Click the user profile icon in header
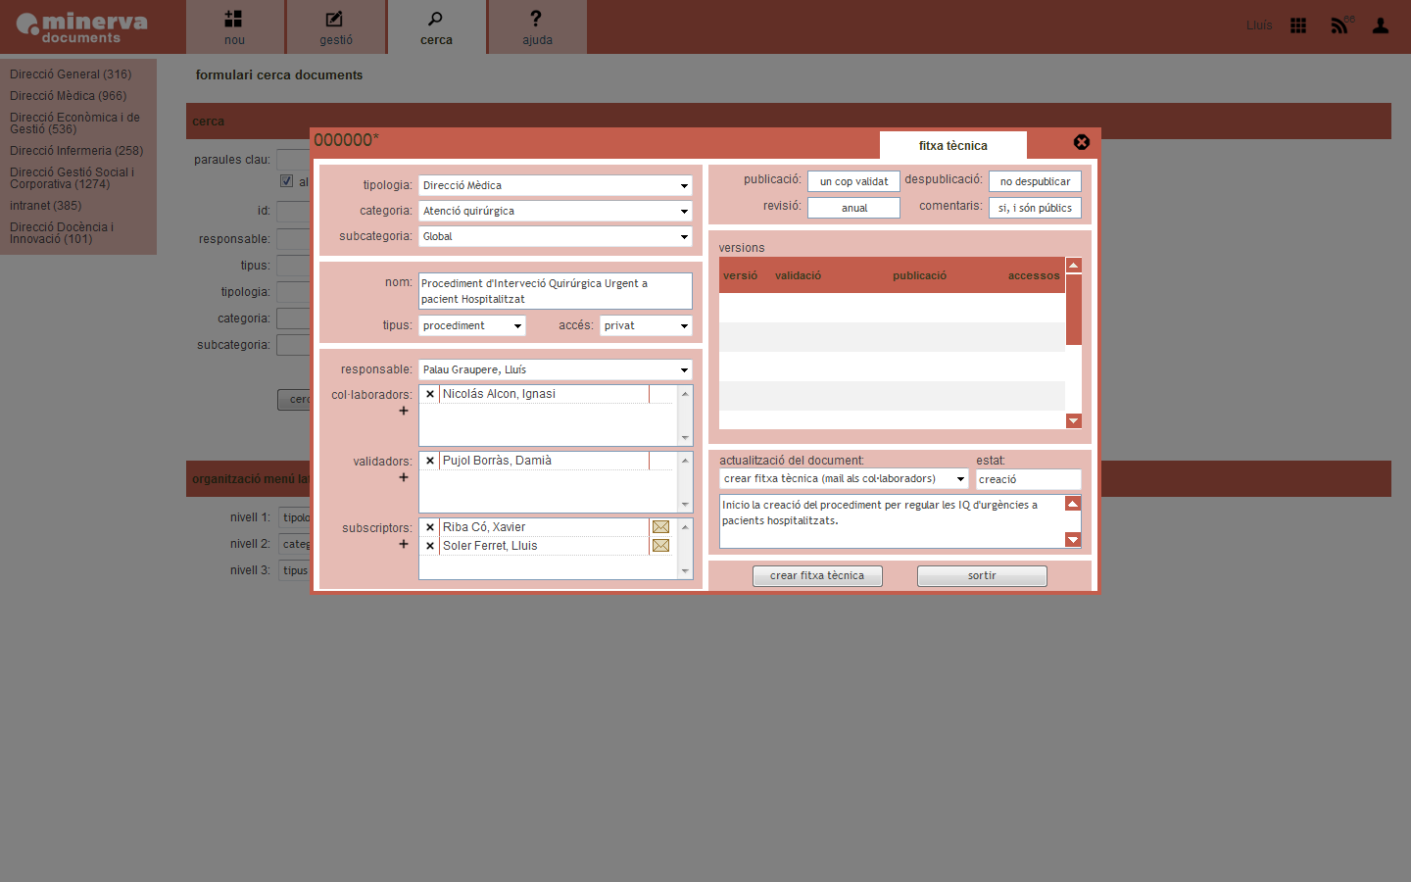Image resolution: width=1411 pixels, height=882 pixels. (1381, 25)
